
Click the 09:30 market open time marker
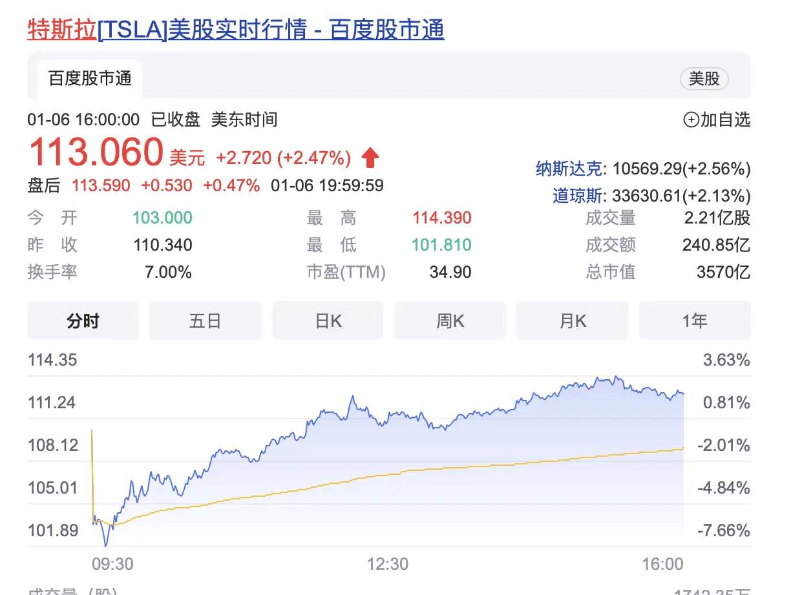pos(112,564)
